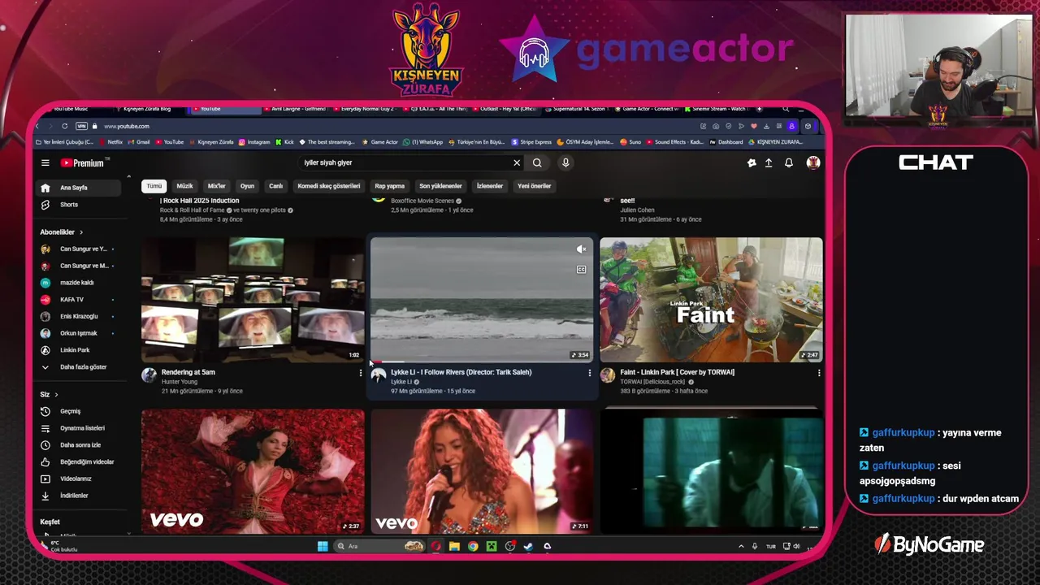Open options menu for Faint cover video
The height and width of the screenshot is (585, 1040).
click(x=819, y=373)
